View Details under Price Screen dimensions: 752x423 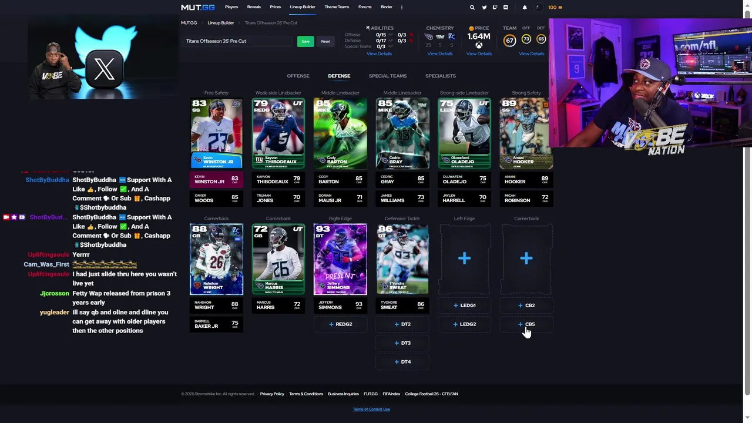coord(479,53)
